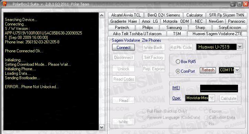The image size is (249, 134).
Task: Select the NewGen tab
Action: pyautogui.click(x=216, y=21)
